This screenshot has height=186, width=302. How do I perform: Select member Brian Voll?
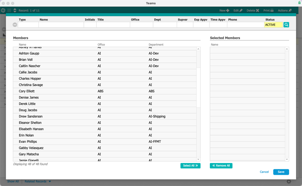105,60
